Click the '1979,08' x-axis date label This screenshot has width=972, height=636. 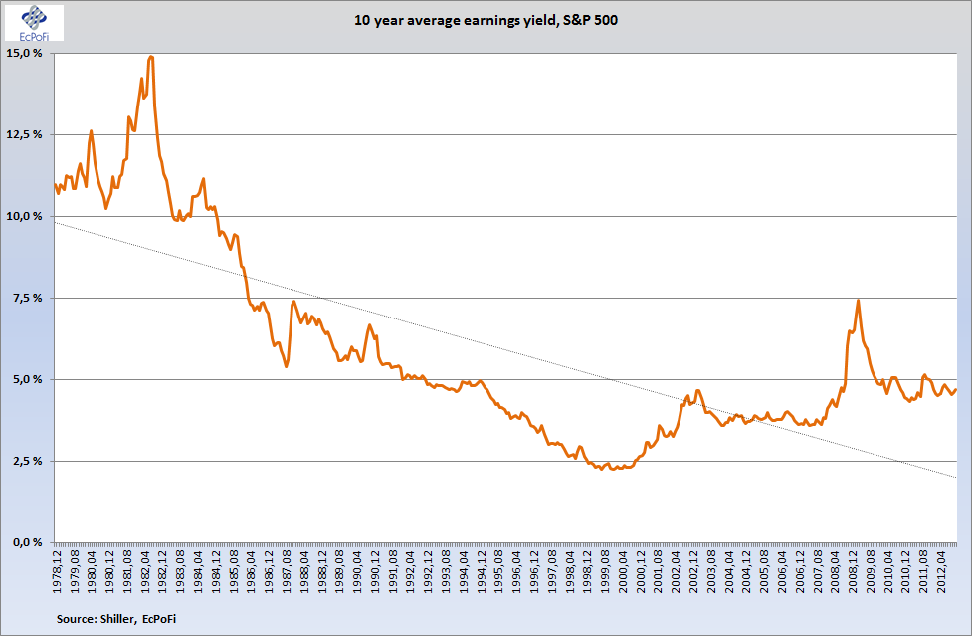(x=75, y=571)
